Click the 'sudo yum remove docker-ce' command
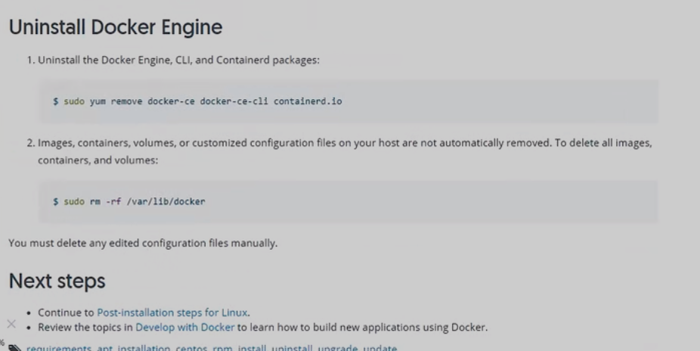700x351 pixels. coord(197,101)
